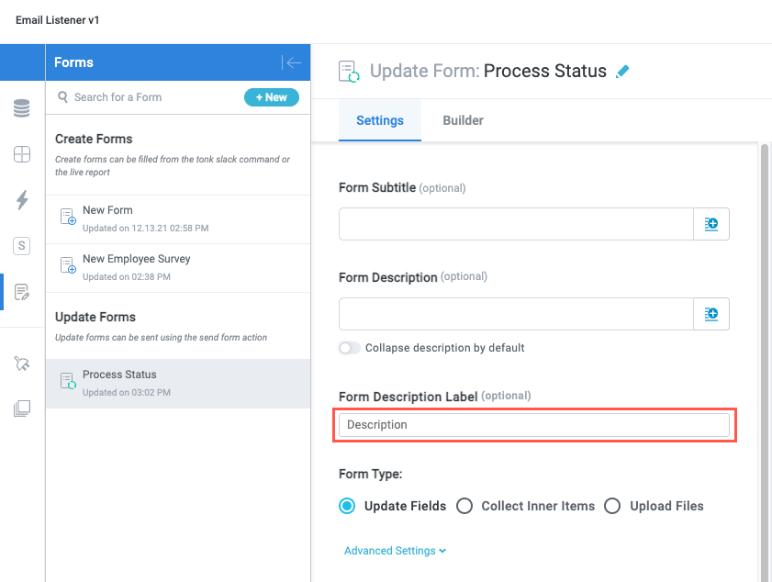Select the Forms icon in the left sidebar

[x=20, y=291]
